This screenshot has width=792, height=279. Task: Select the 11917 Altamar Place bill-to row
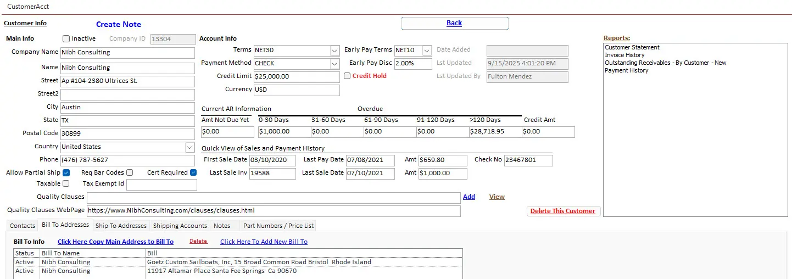pos(238,271)
